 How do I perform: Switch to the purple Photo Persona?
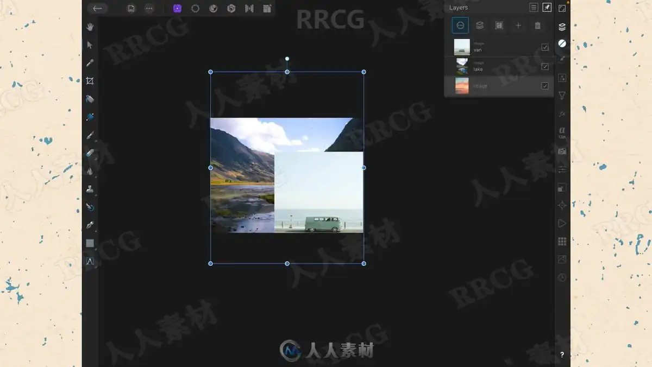[177, 8]
